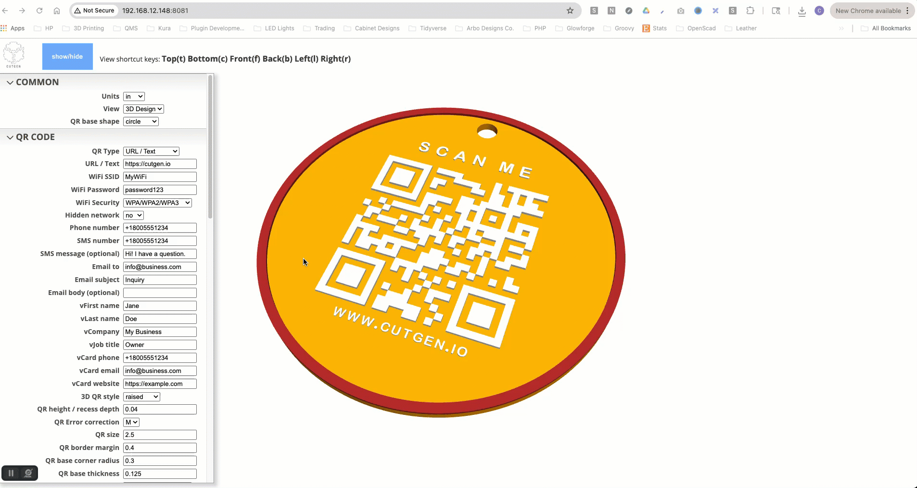Bookmark this page with the star icon
917x488 pixels.
(x=570, y=11)
